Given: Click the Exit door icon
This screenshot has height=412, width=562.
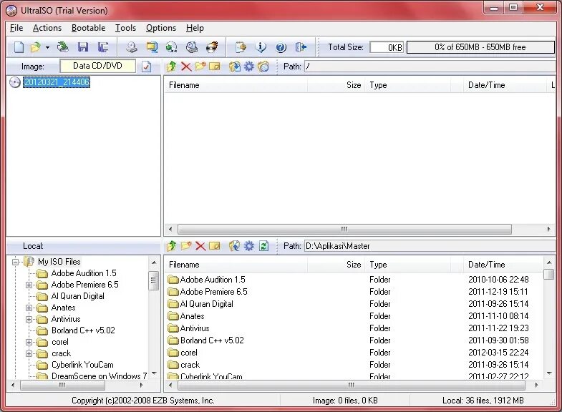Looking at the screenshot, I should point(301,47).
